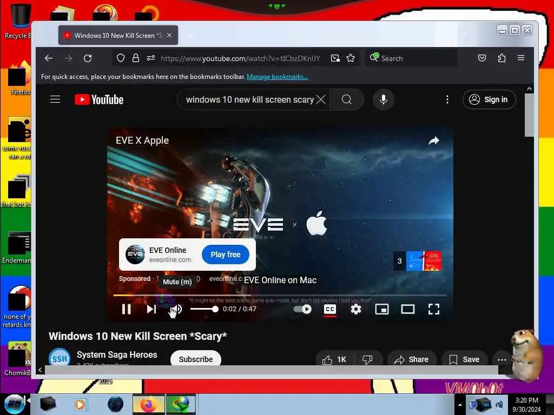The width and height of the screenshot is (554, 415).
Task: Open the Firefox extensions puzzle icon
Action: coord(502,58)
